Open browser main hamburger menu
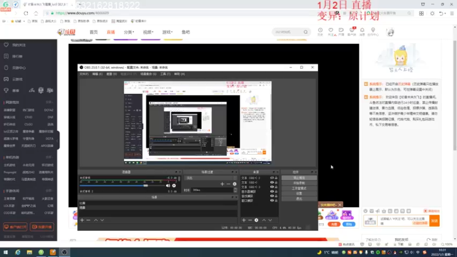The image size is (457, 257). [452, 13]
